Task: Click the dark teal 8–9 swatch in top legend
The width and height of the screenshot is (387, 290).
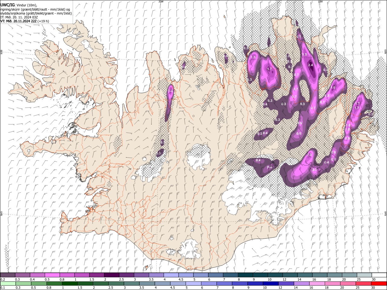Action: tap(246, 275)
